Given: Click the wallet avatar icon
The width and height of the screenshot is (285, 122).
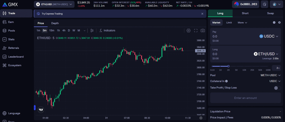Looking at the screenshot, I should (x=237, y=4).
